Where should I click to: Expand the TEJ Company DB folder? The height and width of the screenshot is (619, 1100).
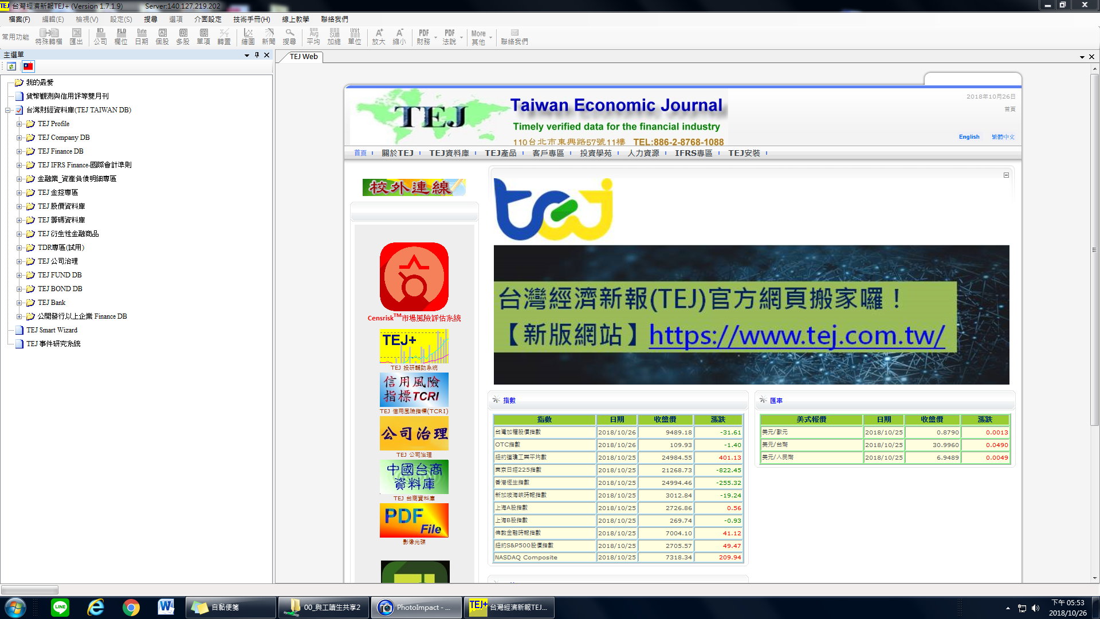tap(19, 138)
